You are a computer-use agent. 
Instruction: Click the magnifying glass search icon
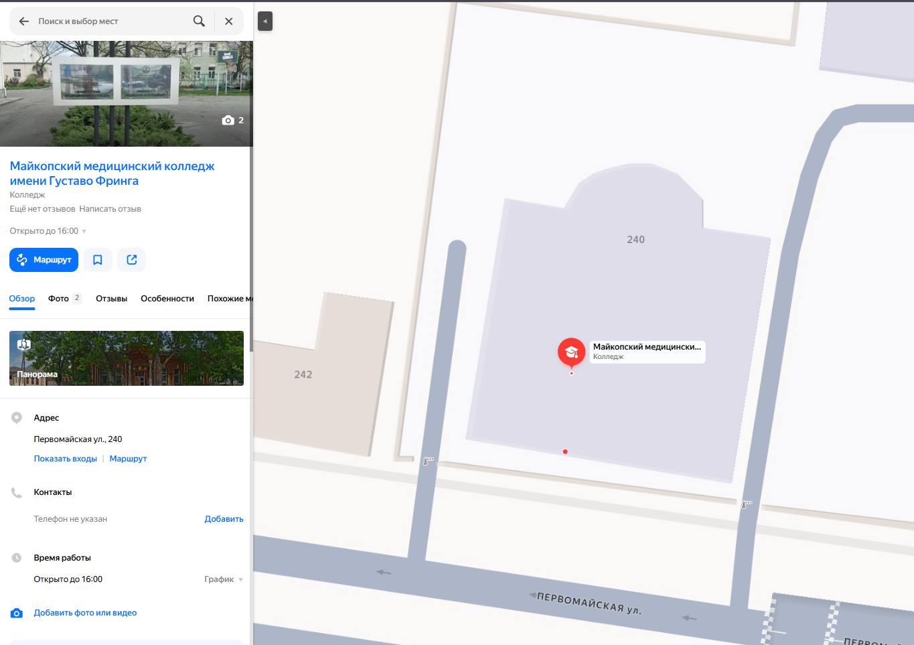pos(199,21)
